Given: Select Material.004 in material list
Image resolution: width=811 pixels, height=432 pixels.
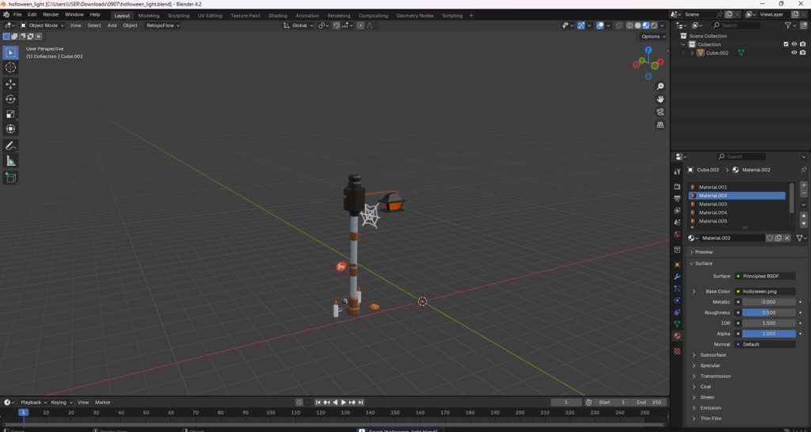Looking at the screenshot, I should click(713, 212).
